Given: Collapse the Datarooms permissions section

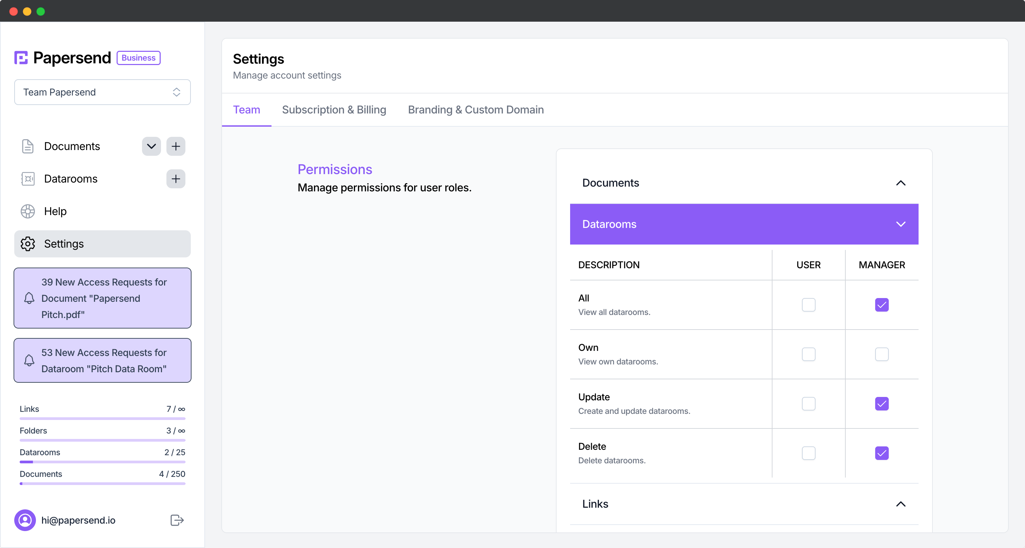Looking at the screenshot, I should (x=901, y=224).
